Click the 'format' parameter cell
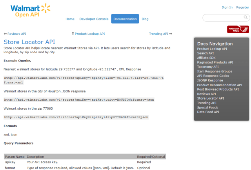Screen dimensions: 251x170 point(10,168)
